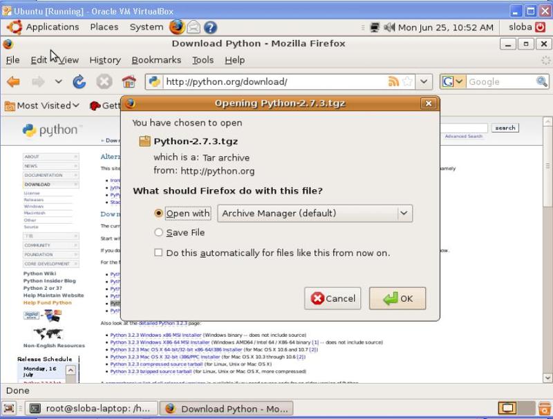Click the search button on python.org
The image size is (553, 419).
(x=505, y=128)
